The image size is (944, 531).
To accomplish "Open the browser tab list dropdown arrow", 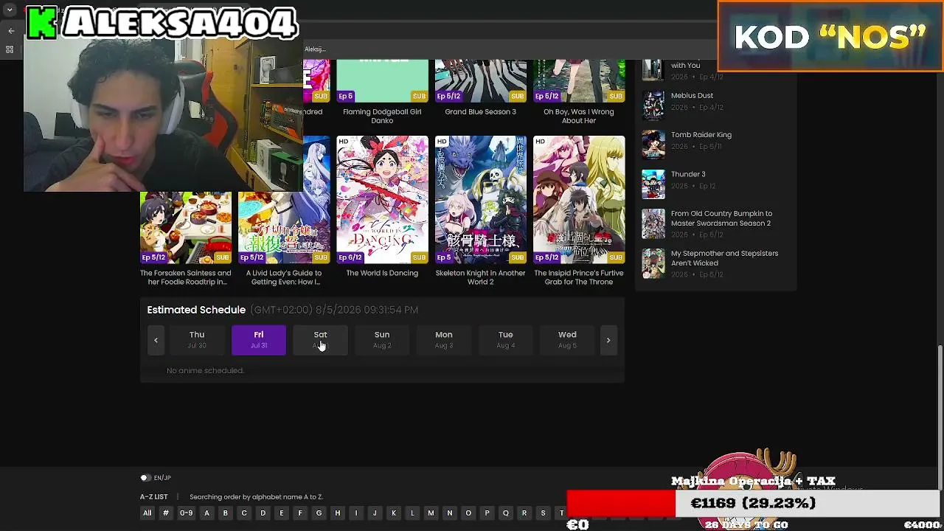I will click(10, 10).
